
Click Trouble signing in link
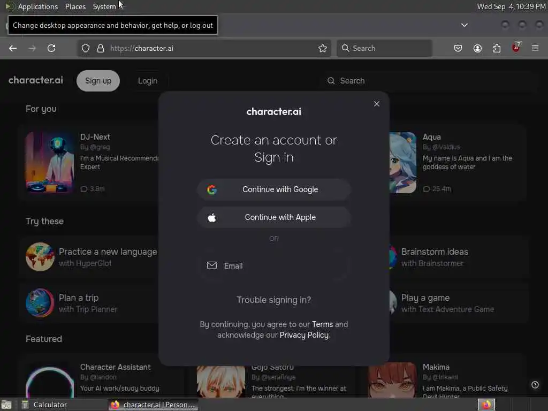[273, 300]
